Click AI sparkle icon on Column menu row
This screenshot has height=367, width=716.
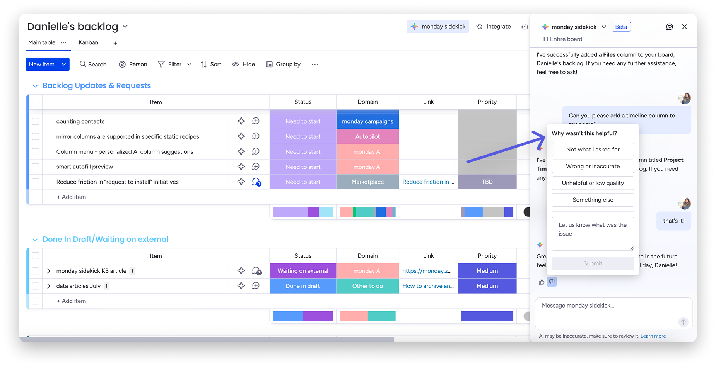(241, 151)
